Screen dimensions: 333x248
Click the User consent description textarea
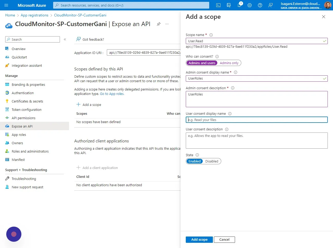[257, 141]
